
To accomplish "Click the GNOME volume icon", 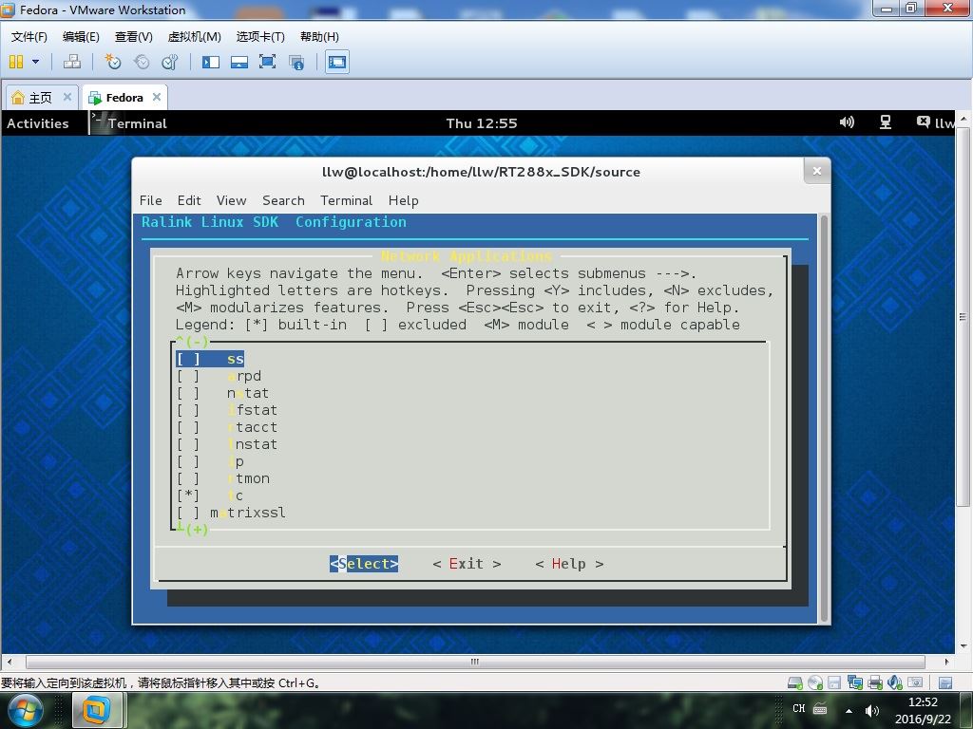I will 847,122.
